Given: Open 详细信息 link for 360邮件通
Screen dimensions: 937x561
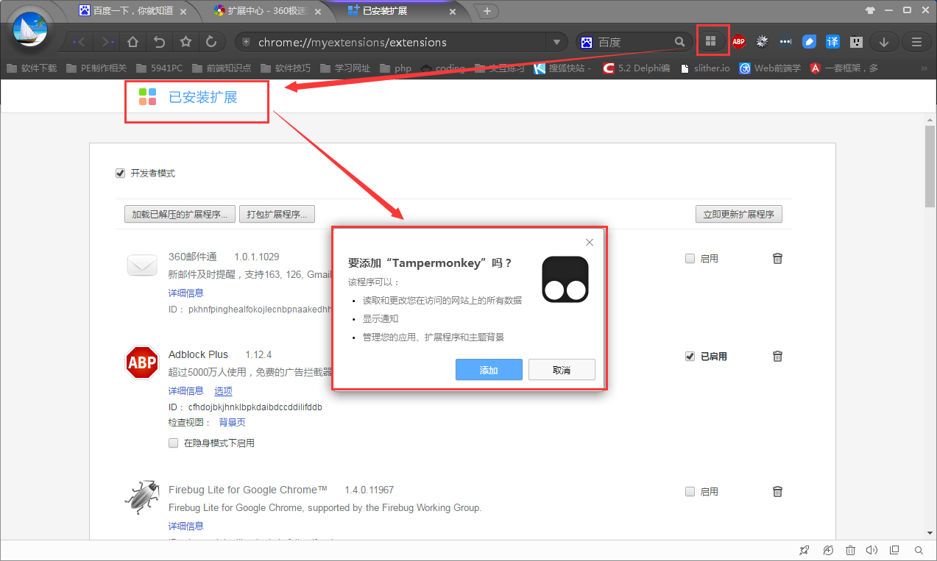Looking at the screenshot, I should [x=185, y=293].
